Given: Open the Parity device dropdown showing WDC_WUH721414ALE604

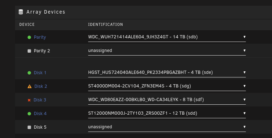Looking at the screenshot, I should click(167, 37).
